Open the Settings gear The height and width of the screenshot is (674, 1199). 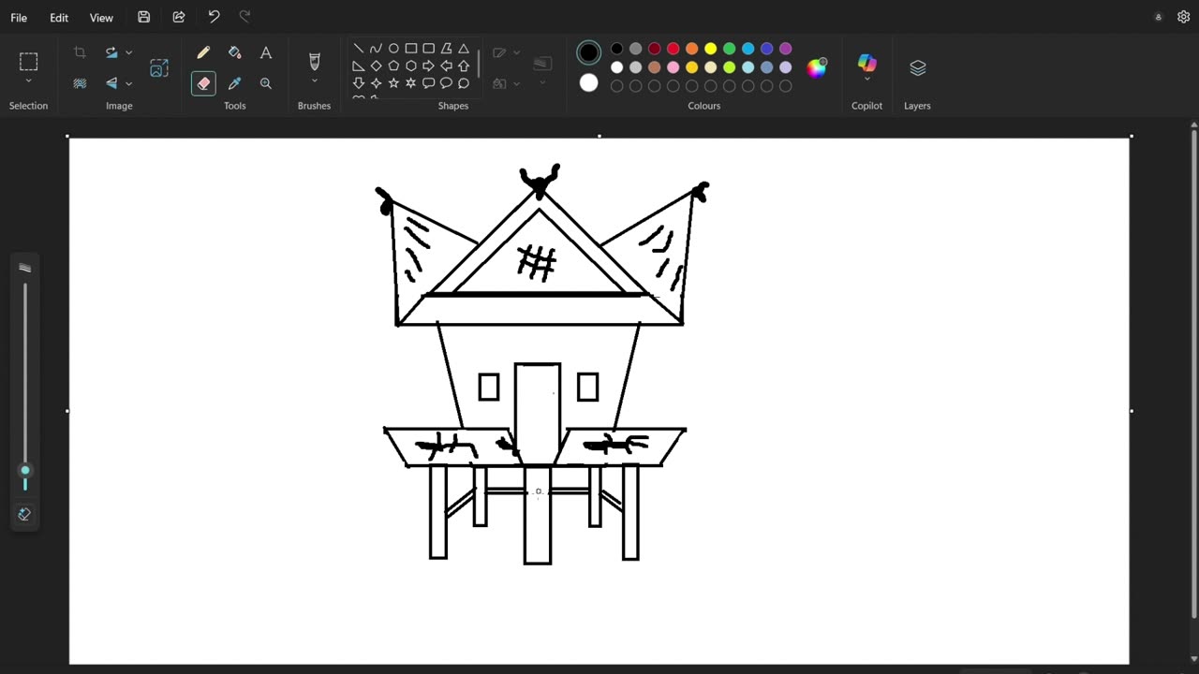click(1183, 17)
